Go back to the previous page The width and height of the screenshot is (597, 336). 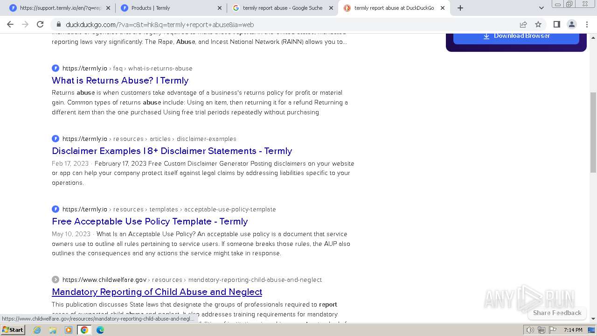click(10, 24)
